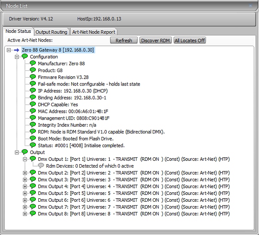Close the Node List window
Viewport: 259px width, 235px height.
250,6
